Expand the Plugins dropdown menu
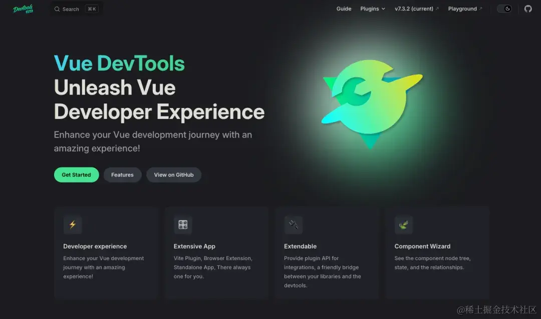Screen dimensions: 541x319 pos(373,8)
